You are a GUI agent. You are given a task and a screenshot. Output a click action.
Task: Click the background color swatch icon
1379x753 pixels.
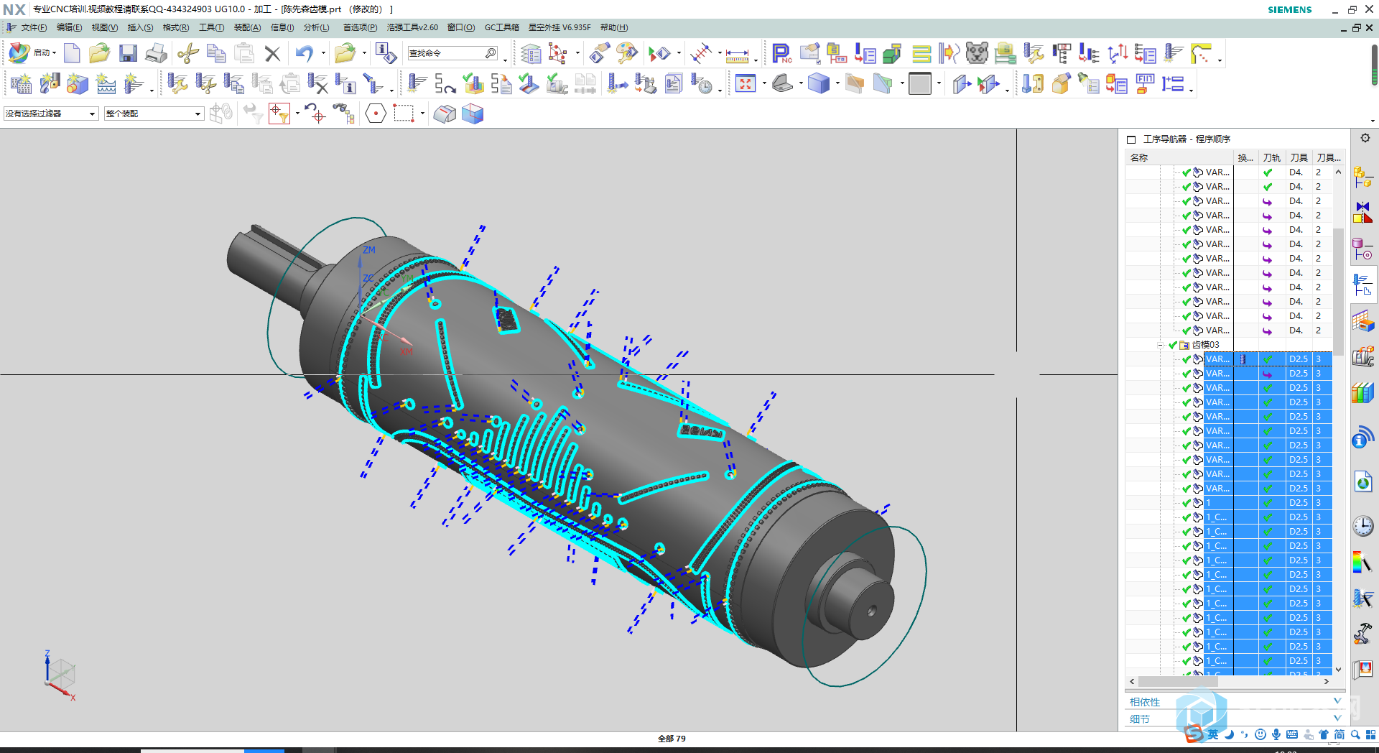pos(920,84)
